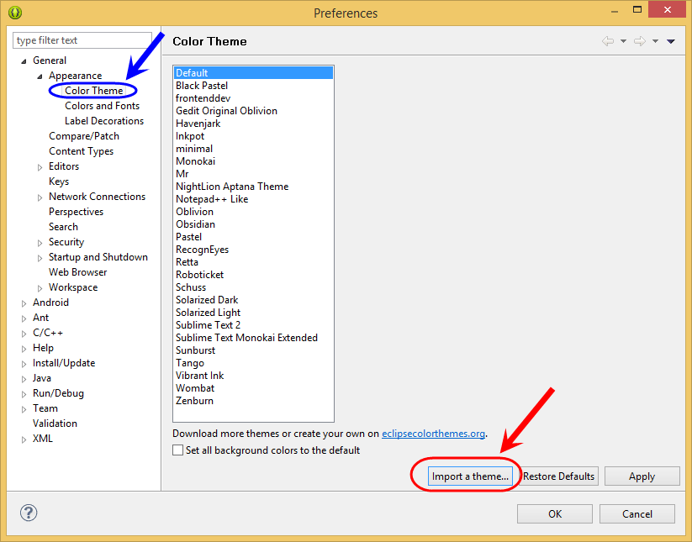Image resolution: width=692 pixels, height=542 pixels.
Task: Expand the Editors tree node
Action: point(40,167)
